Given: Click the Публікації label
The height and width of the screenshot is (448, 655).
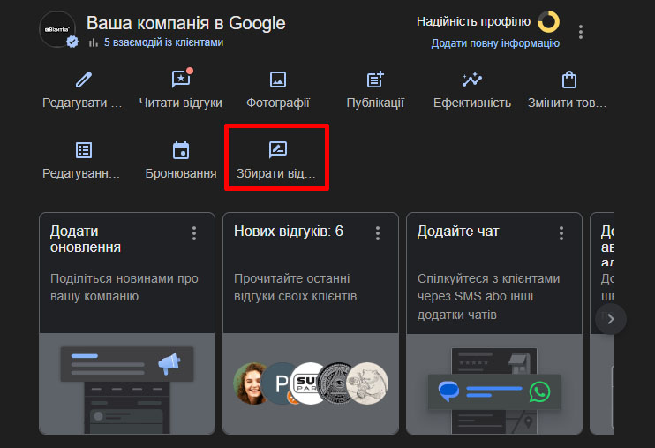Looking at the screenshot, I should tap(375, 103).
